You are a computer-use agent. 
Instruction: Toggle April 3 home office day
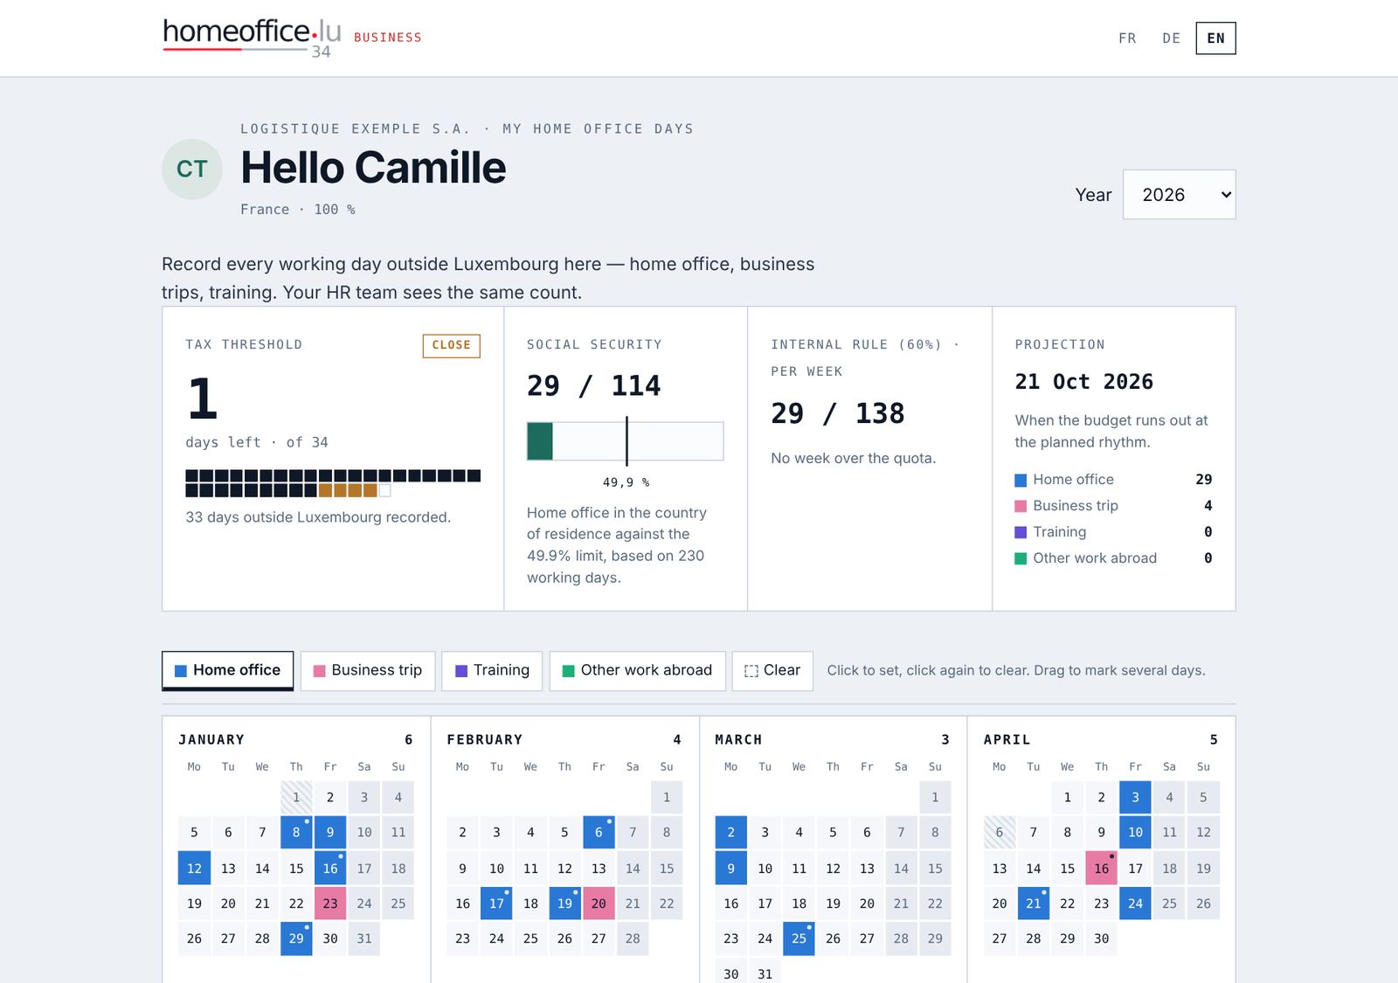click(1135, 798)
